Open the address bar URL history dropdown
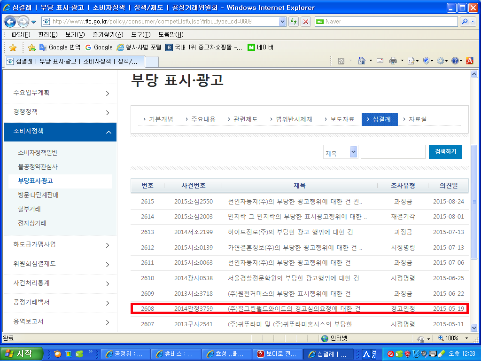The image size is (481, 361). (282, 22)
